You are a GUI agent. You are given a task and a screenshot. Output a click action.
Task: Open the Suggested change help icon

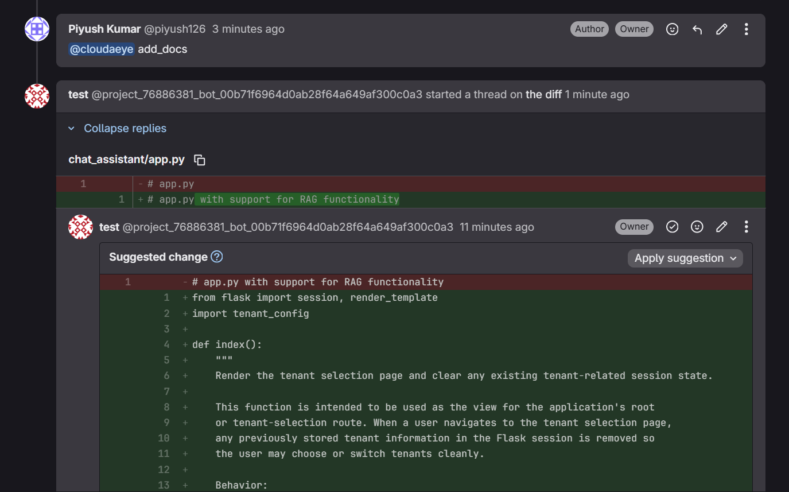point(216,257)
